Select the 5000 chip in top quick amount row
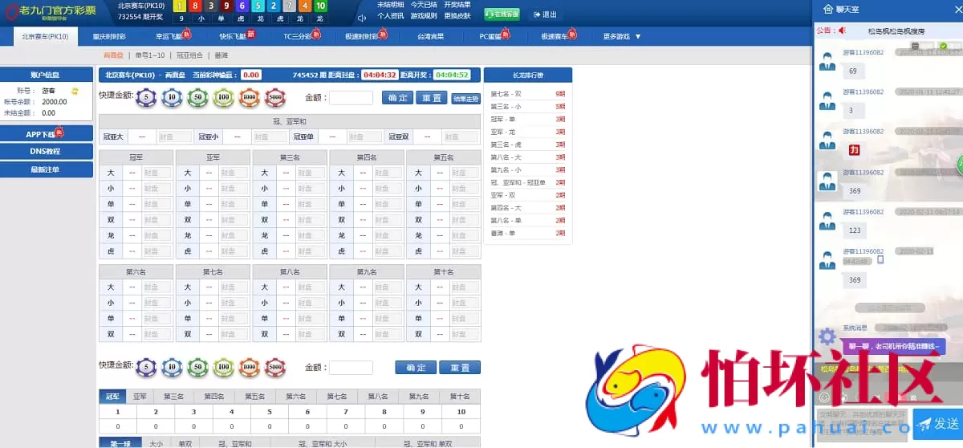Viewport: 963px width, 448px height. (275, 97)
